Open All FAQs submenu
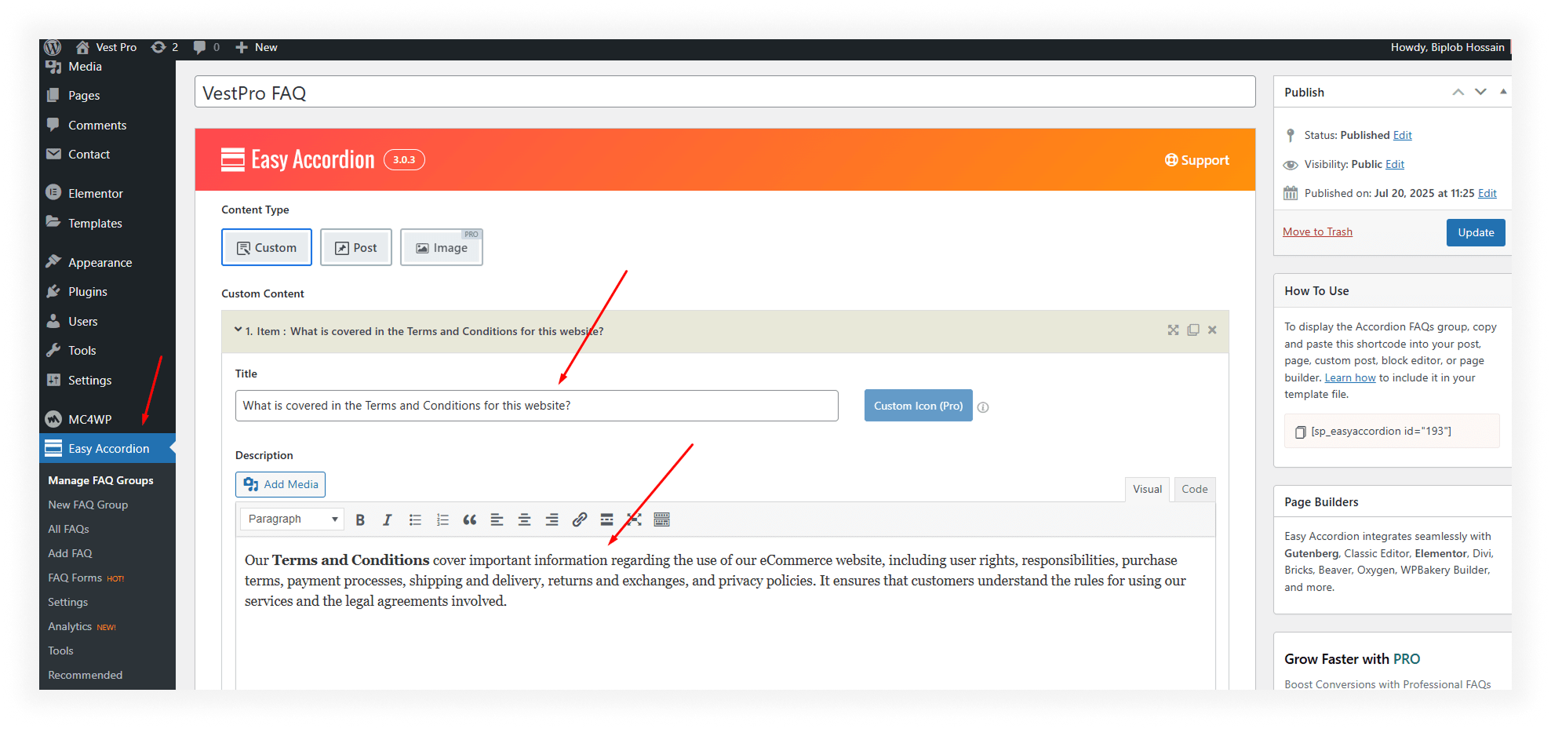Viewport: 1551px width, 729px height. click(x=68, y=529)
